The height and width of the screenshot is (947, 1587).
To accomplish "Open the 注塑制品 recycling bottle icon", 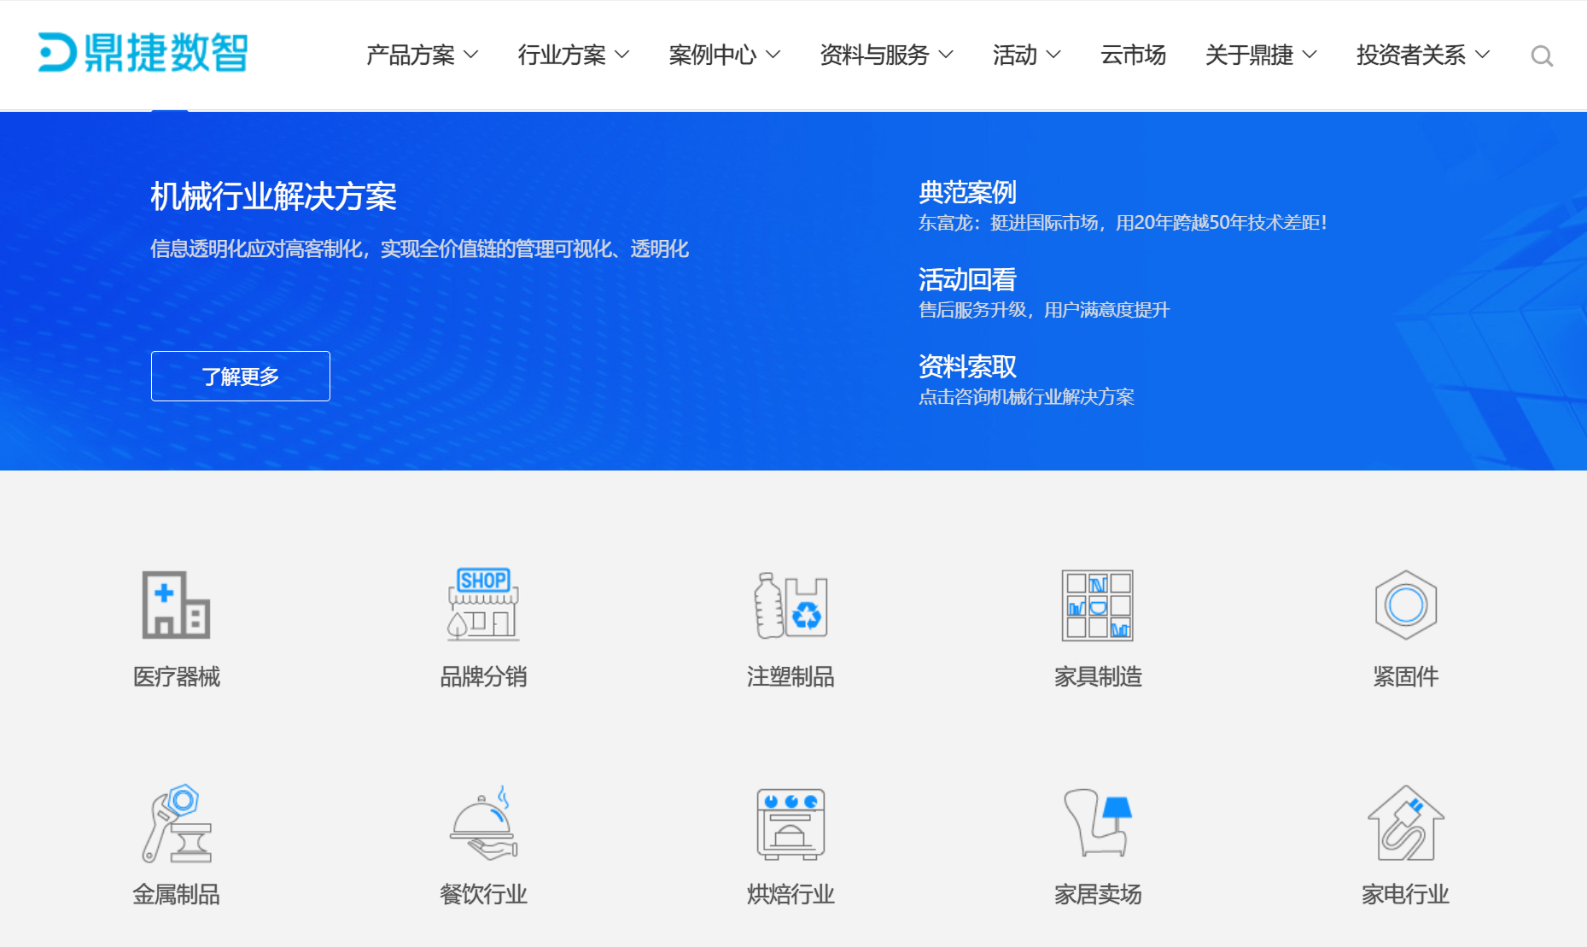I will [789, 605].
